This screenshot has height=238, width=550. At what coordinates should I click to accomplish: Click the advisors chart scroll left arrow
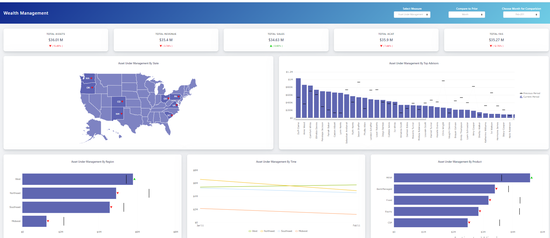pos(295,119)
